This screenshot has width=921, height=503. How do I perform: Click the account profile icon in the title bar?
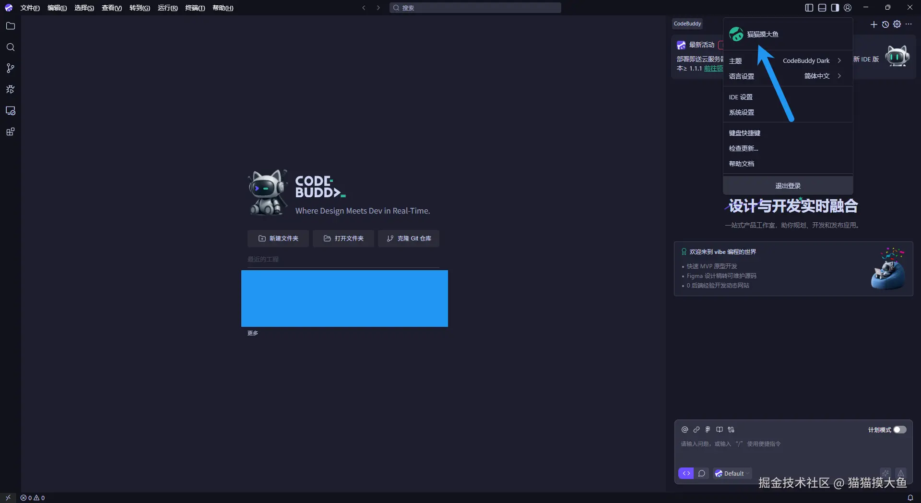(x=848, y=8)
